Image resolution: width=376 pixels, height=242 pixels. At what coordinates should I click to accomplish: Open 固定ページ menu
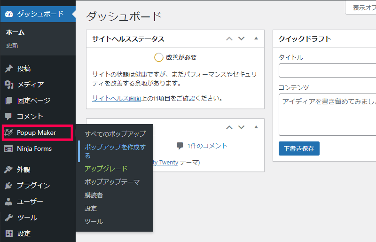click(x=38, y=101)
